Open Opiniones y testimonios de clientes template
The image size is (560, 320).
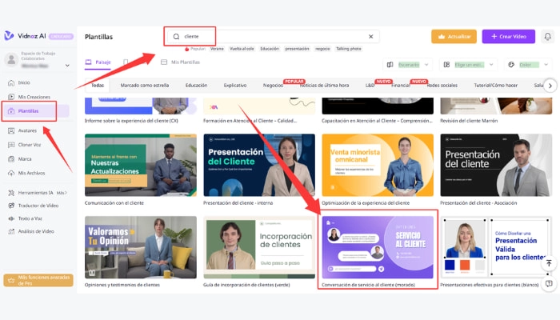pyautogui.click(x=140, y=247)
